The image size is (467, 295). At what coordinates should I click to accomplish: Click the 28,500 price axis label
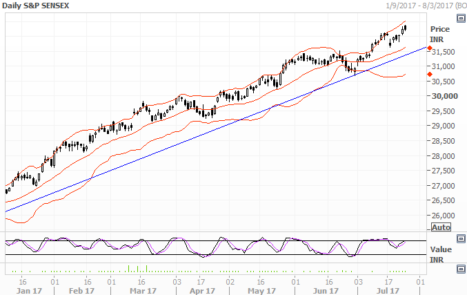point(444,141)
